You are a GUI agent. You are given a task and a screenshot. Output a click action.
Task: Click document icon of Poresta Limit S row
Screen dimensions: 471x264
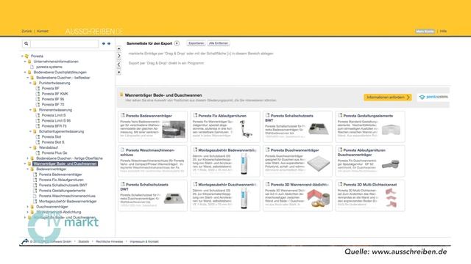(38, 115)
